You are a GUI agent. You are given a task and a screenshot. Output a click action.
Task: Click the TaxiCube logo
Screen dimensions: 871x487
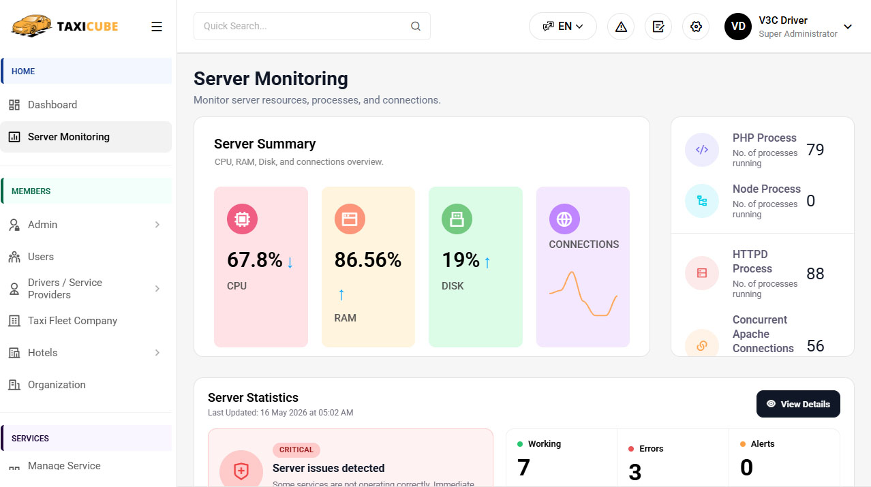point(65,27)
